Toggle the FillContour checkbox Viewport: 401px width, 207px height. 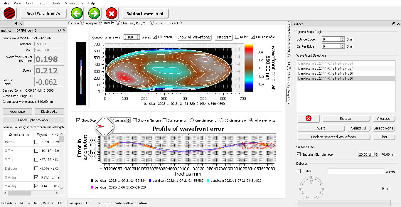pyautogui.click(x=155, y=37)
